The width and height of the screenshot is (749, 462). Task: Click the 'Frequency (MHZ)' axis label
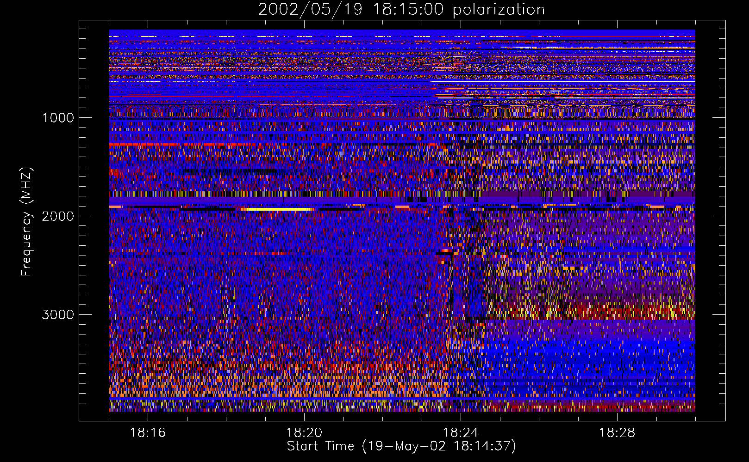(26, 222)
